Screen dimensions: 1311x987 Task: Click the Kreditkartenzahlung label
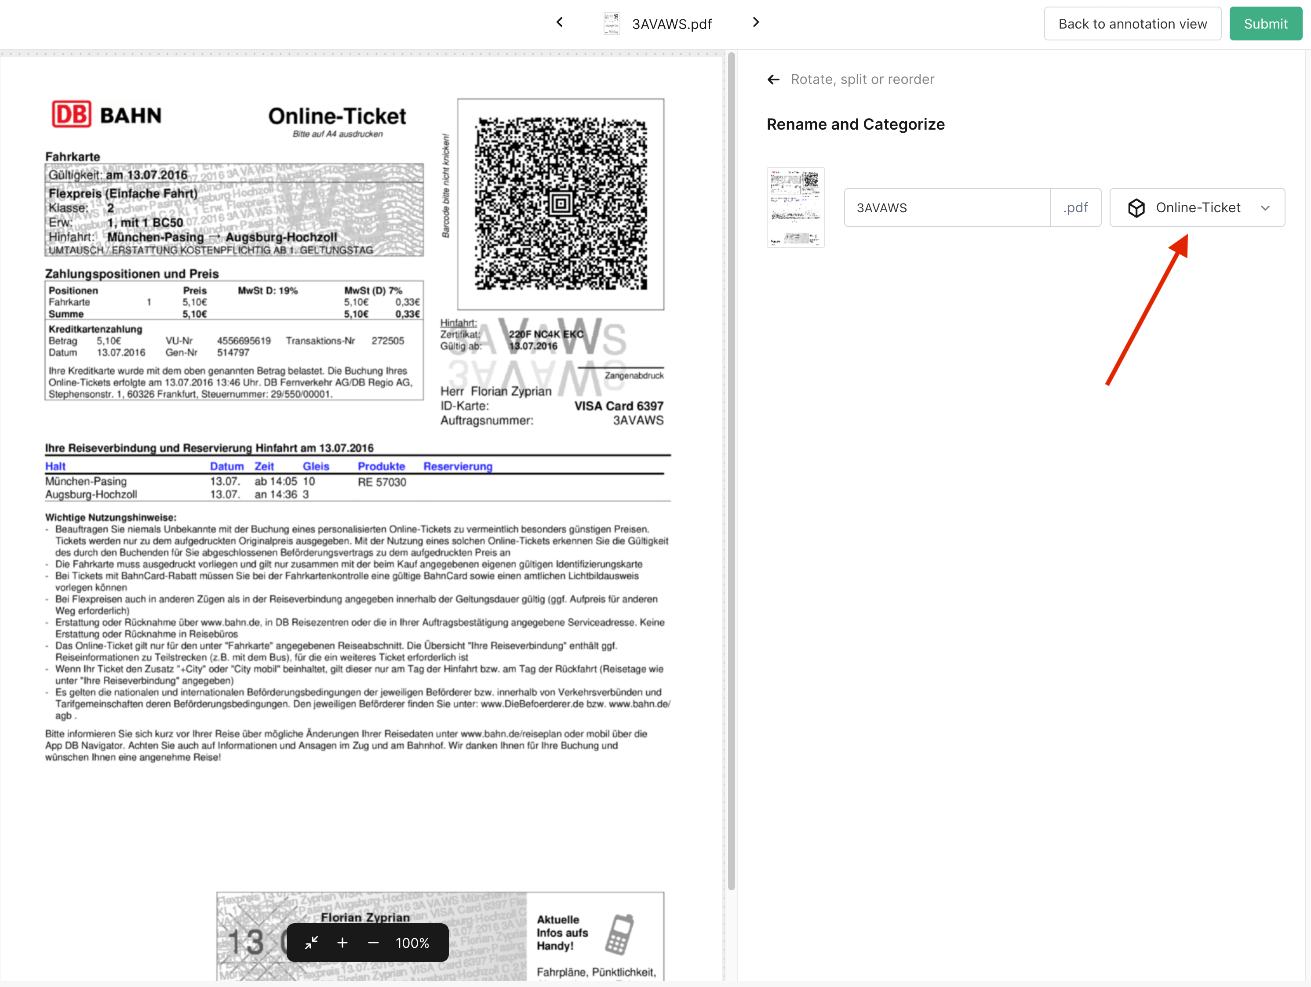point(95,329)
